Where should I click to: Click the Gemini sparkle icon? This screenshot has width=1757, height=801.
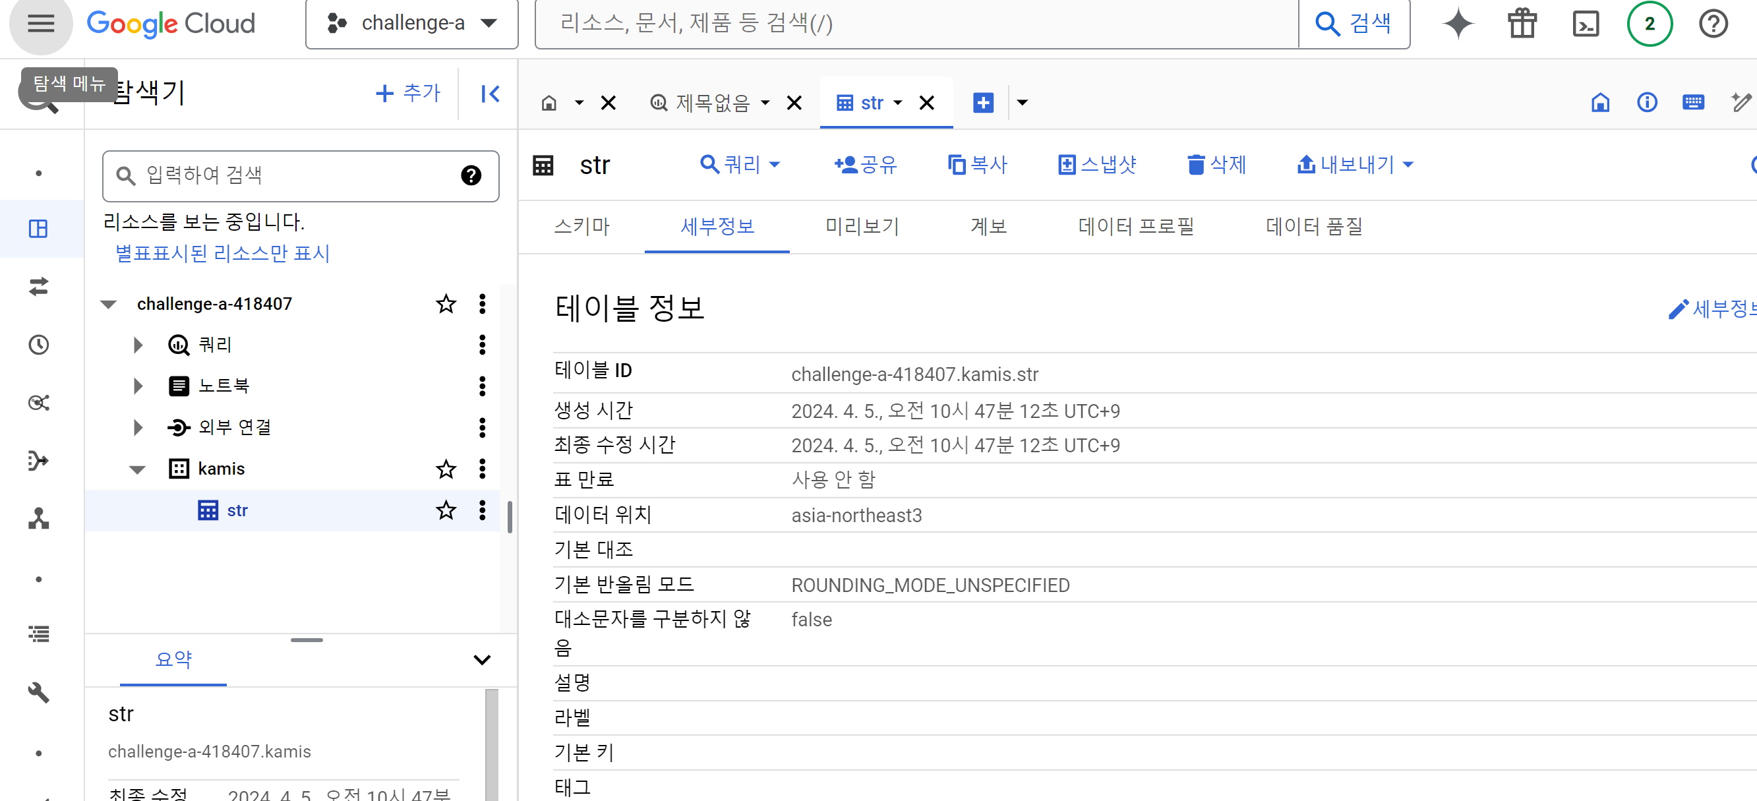click(1458, 24)
